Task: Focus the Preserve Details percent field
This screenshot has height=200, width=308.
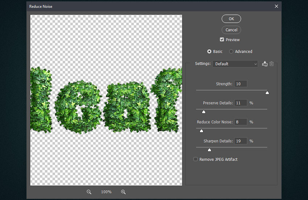Action: (241, 103)
